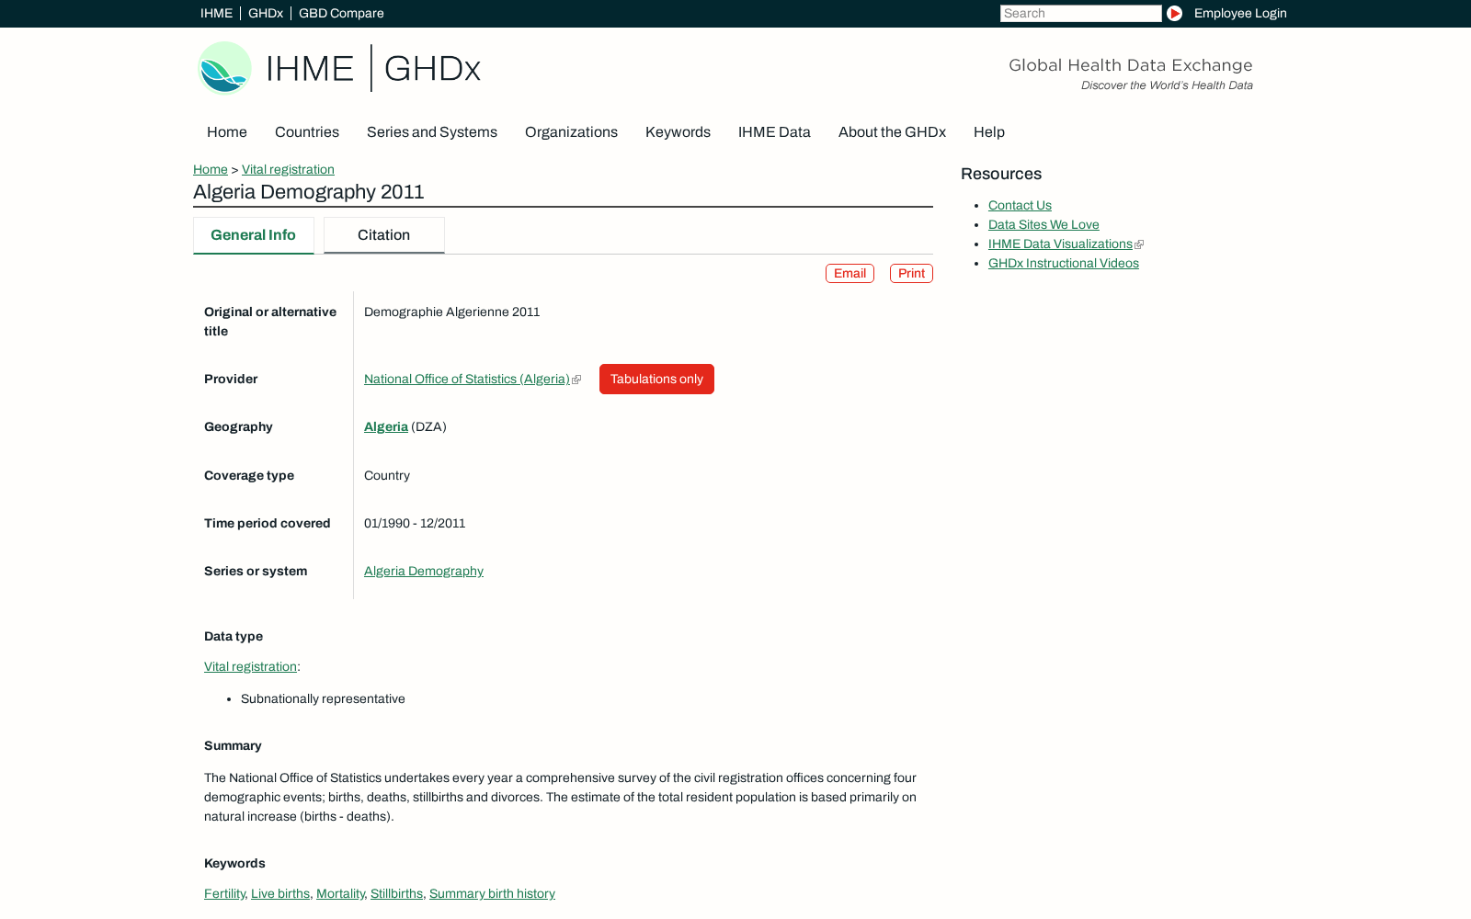
Task: Select the General Info tab
Action: tap(254, 235)
